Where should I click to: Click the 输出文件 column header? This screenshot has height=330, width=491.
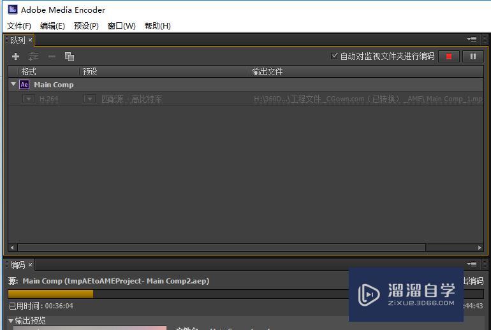(267, 71)
